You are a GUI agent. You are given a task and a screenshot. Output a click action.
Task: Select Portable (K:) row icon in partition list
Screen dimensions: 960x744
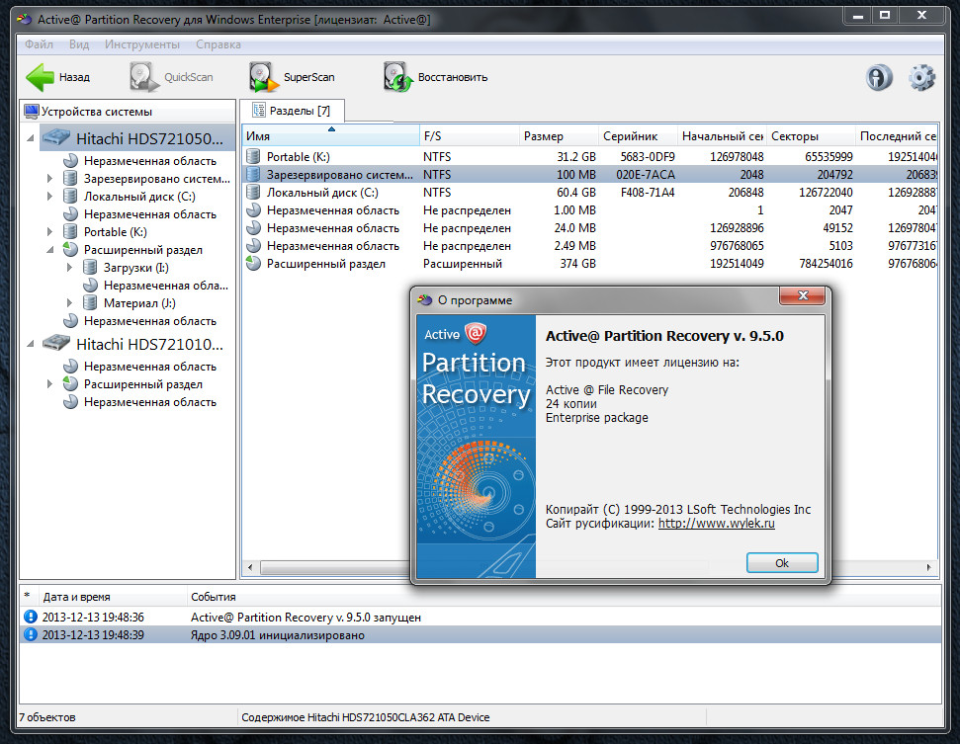253,157
